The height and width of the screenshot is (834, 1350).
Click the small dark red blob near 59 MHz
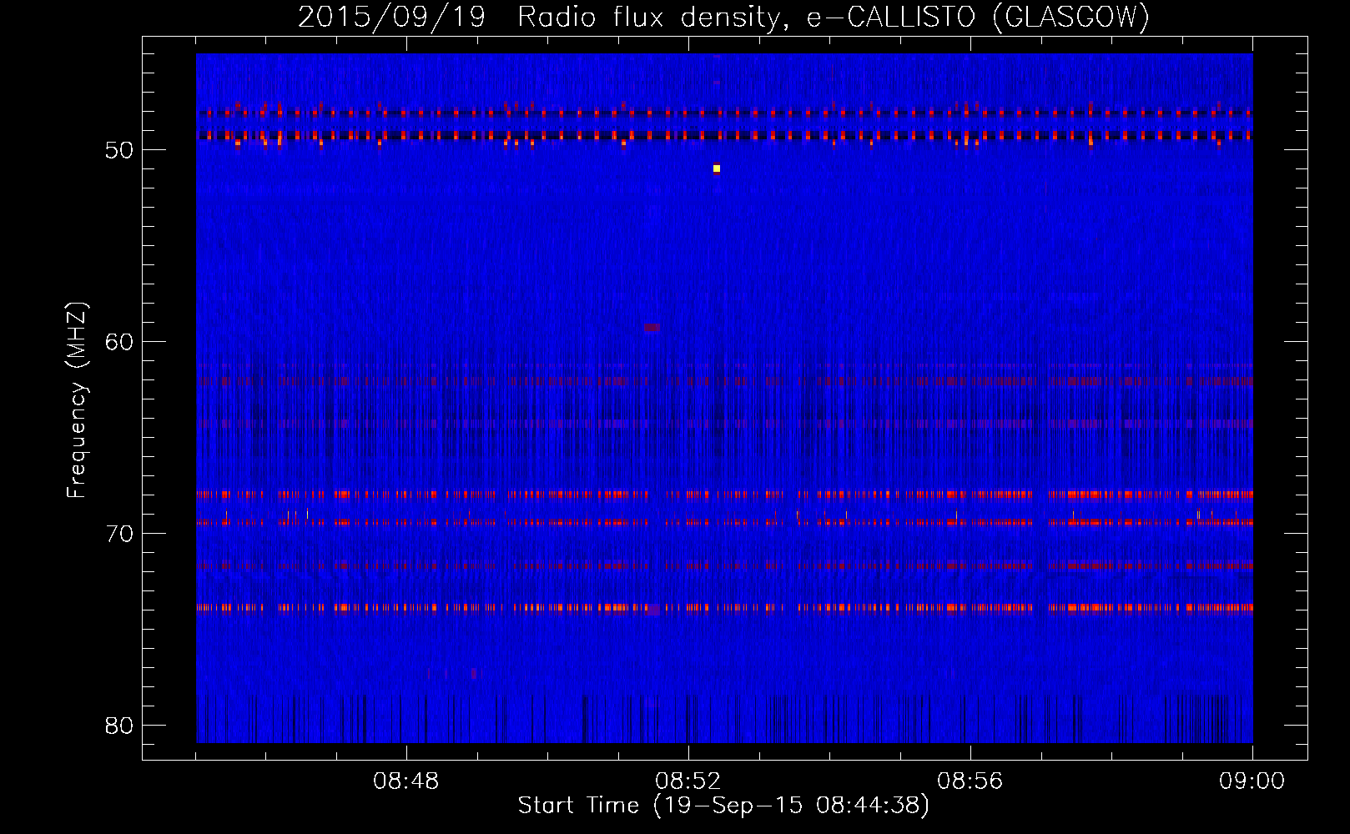pyautogui.click(x=652, y=328)
